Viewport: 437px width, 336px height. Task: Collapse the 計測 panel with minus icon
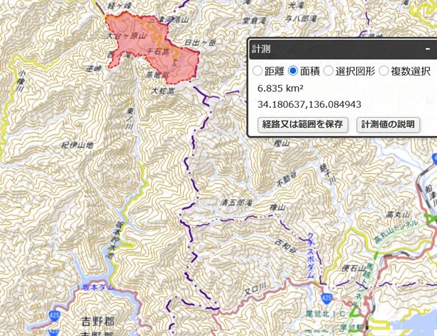tap(428, 49)
